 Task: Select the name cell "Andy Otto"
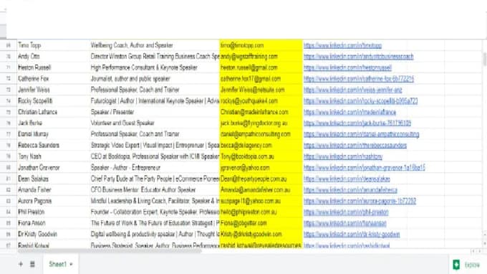(x=53, y=57)
